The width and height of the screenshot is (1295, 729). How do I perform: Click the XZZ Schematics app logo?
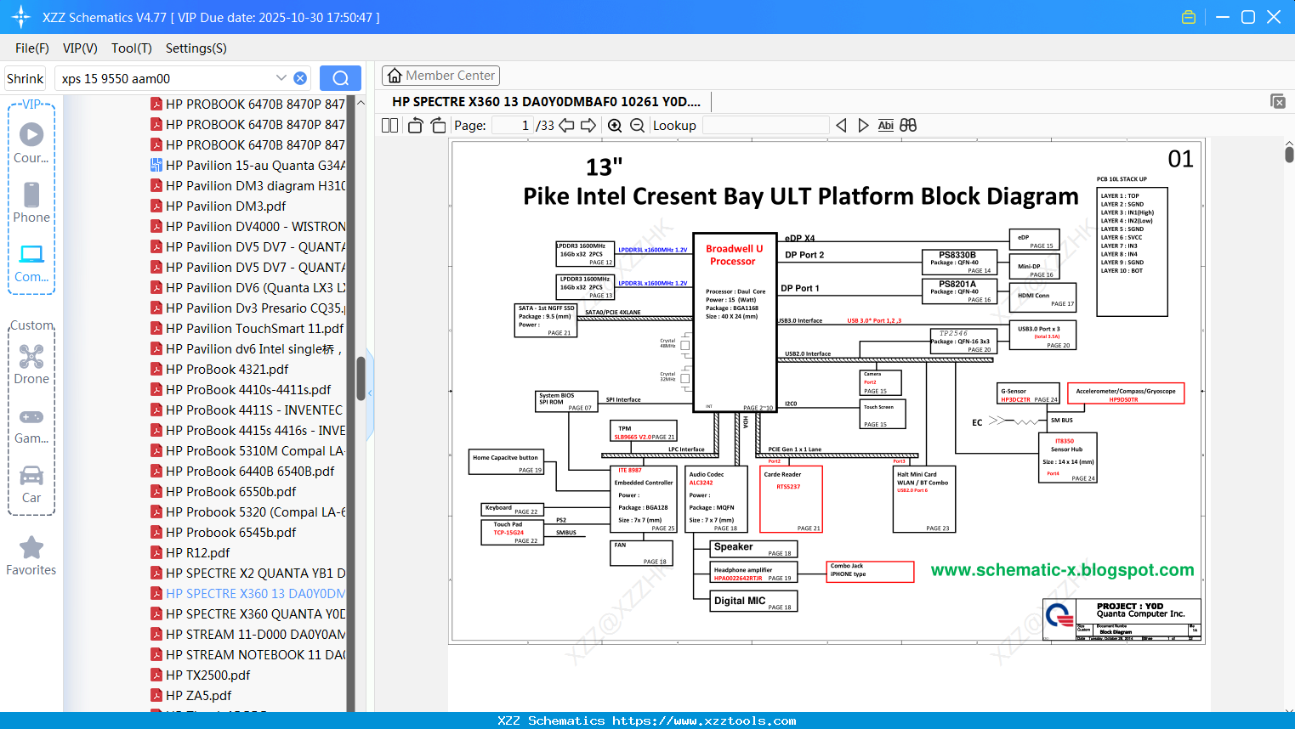[21, 17]
